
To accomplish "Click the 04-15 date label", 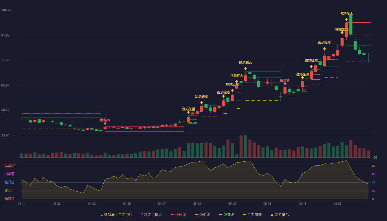I will (127, 204).
